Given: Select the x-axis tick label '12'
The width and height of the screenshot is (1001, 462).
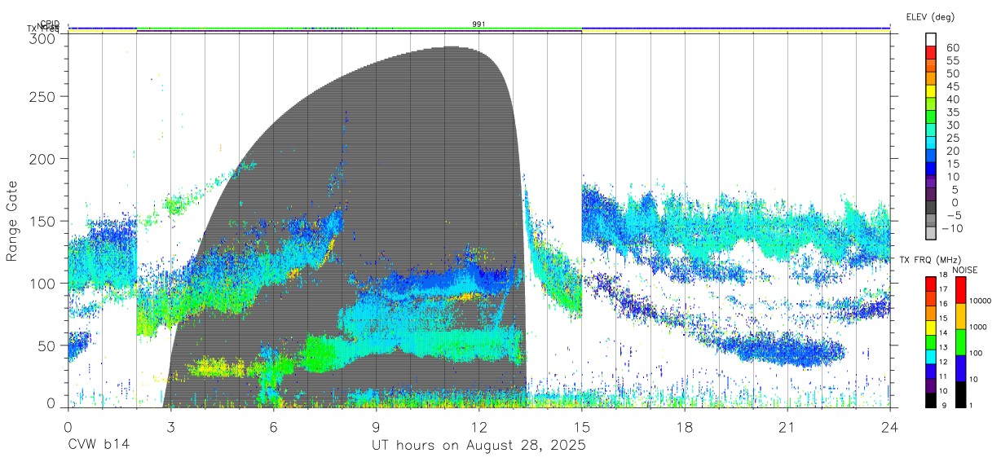Looking at the screenshot, I should tap(478, 427).
